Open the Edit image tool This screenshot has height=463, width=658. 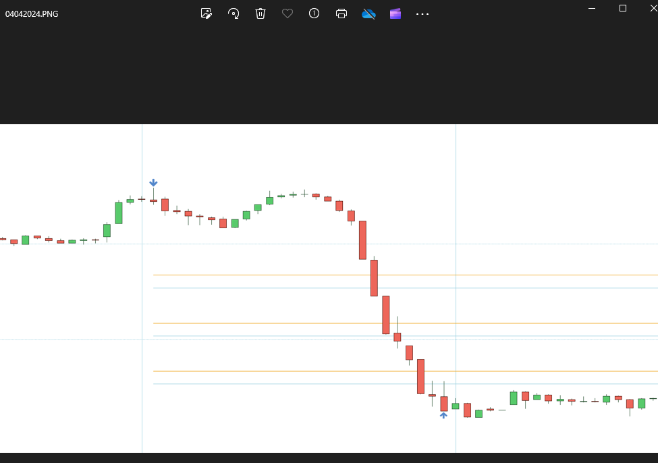click(x=207, y=13)
